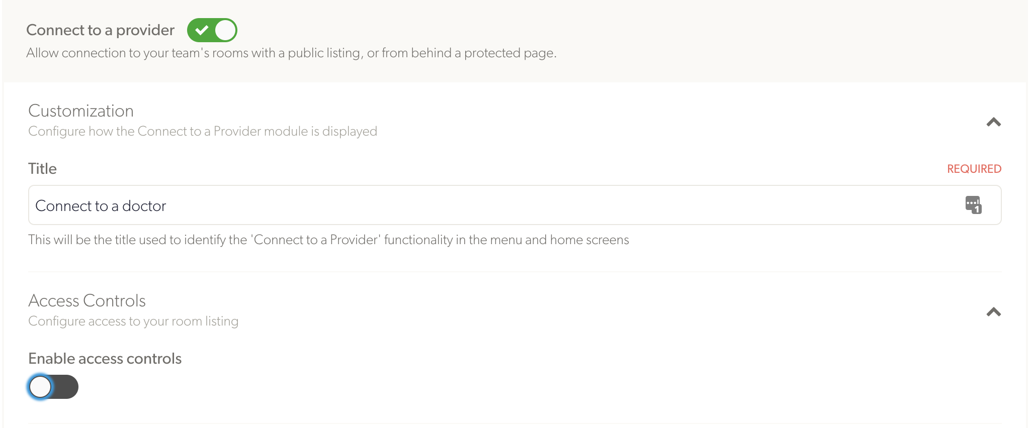The height and width of the screenshot is (428, 1031).
Task: Click the Customization section heading
Action: coord(81,111)
